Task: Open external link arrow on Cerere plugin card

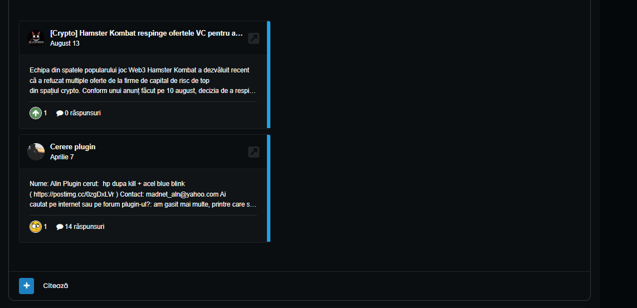Action: coord(254,152)
